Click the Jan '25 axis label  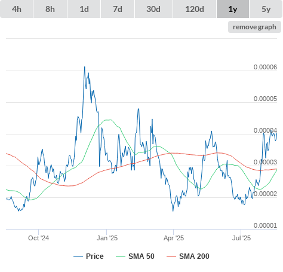pos(107,238)
